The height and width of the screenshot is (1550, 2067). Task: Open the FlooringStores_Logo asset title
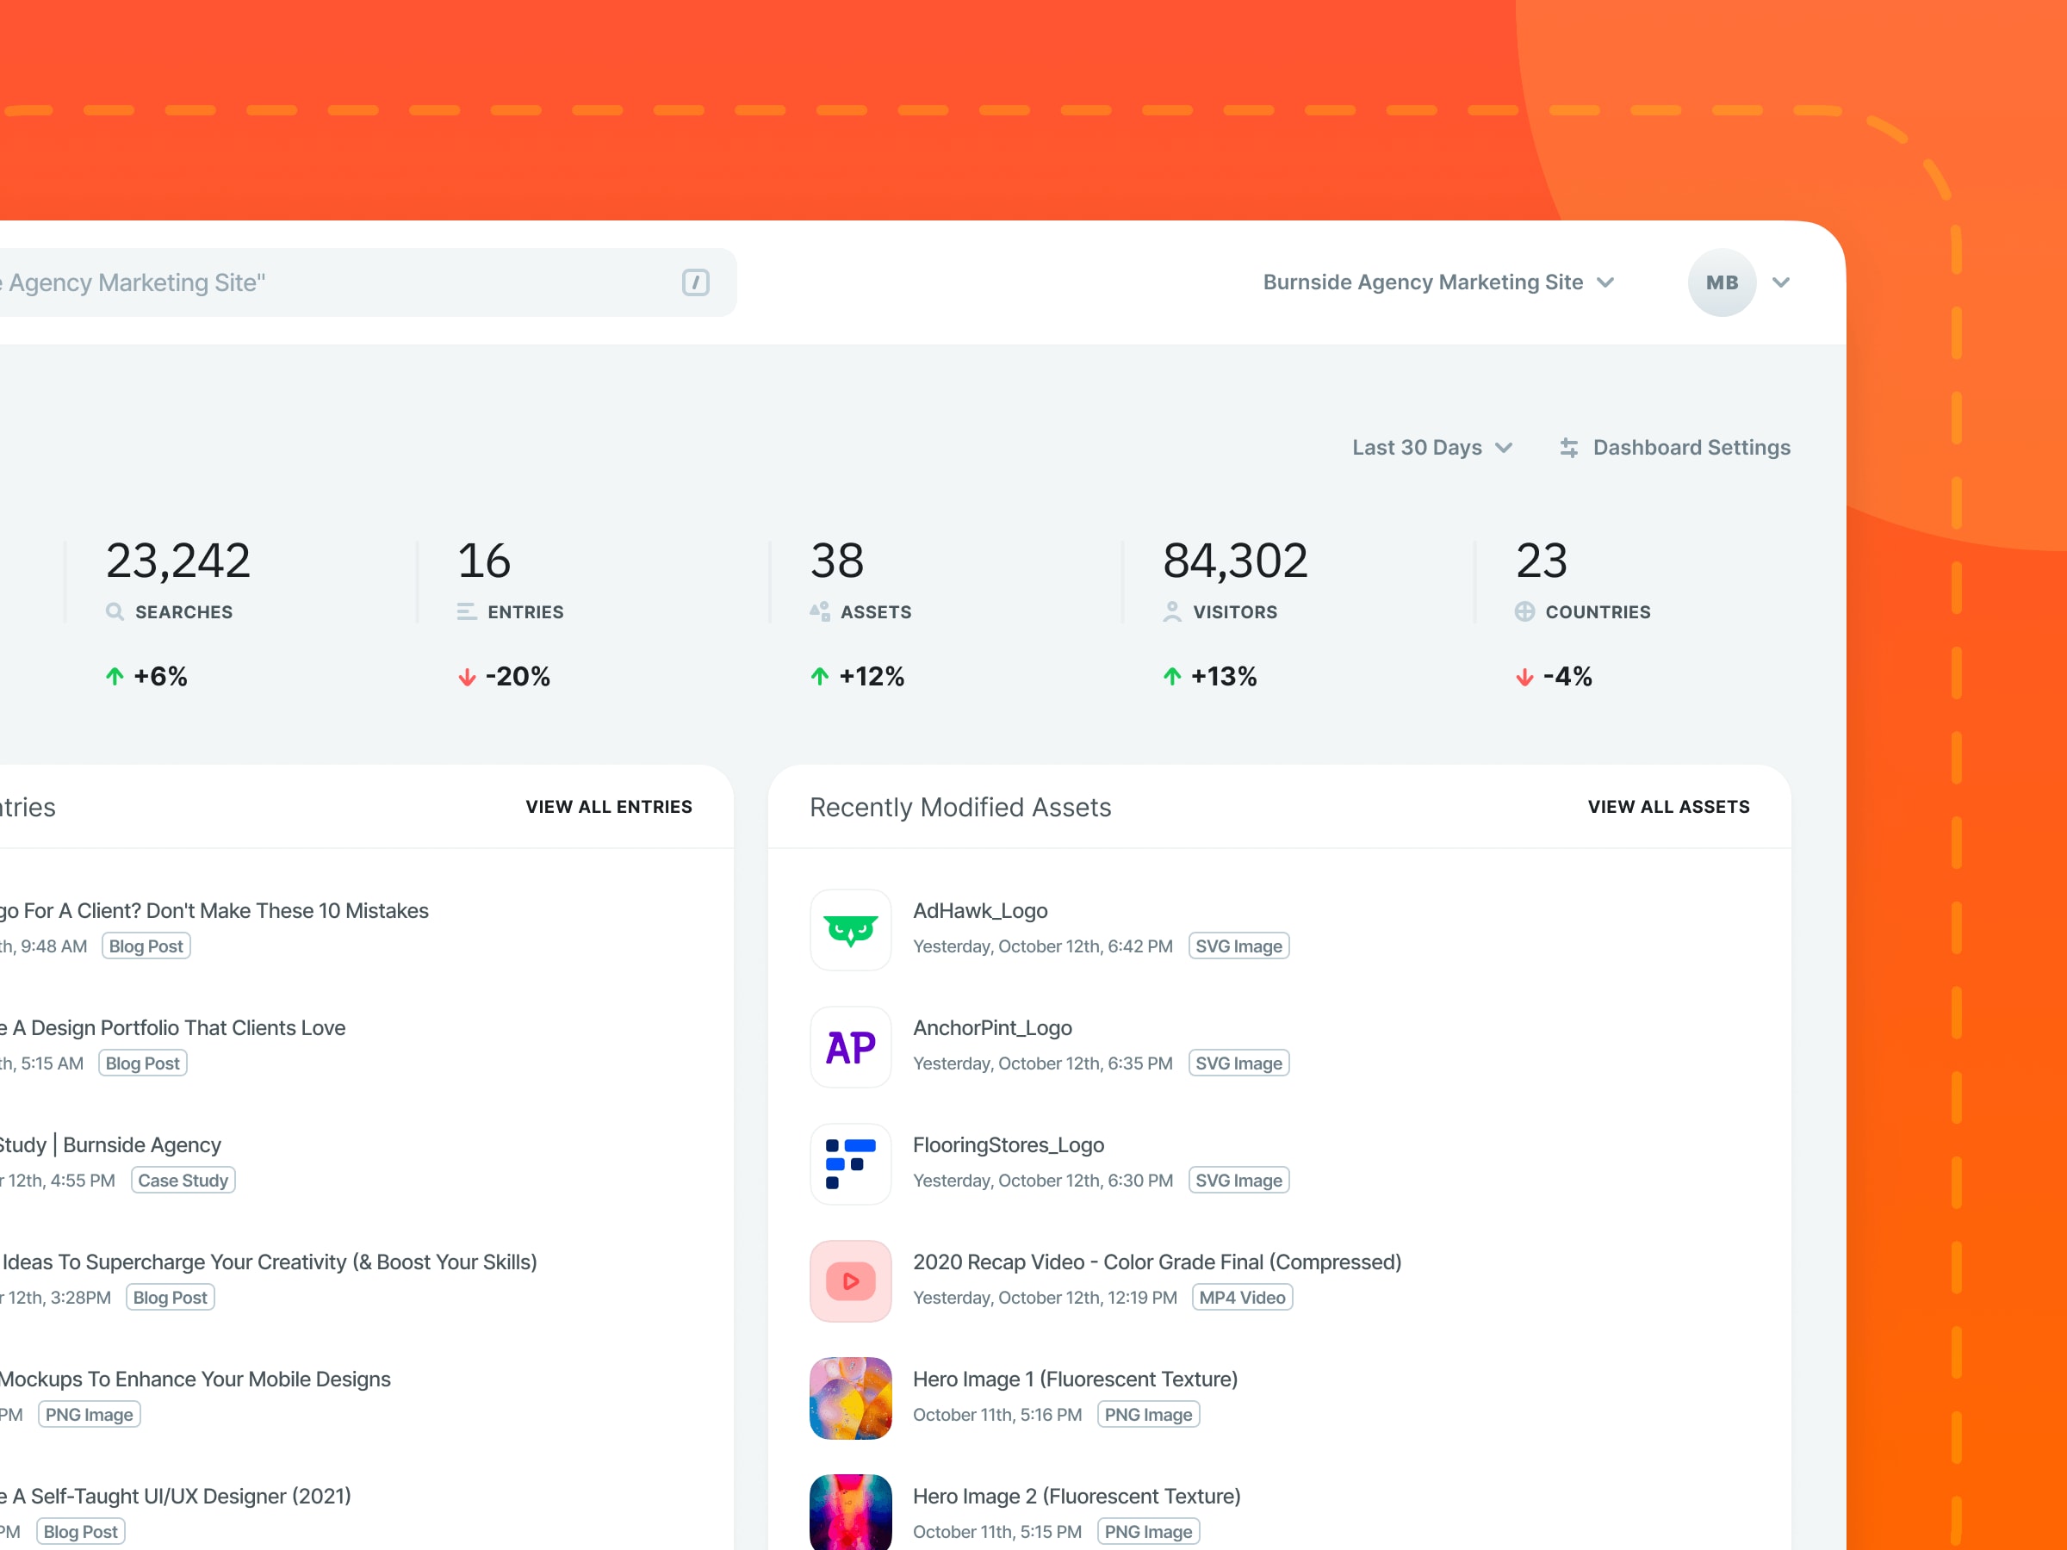click(x=1009, y=1144)
